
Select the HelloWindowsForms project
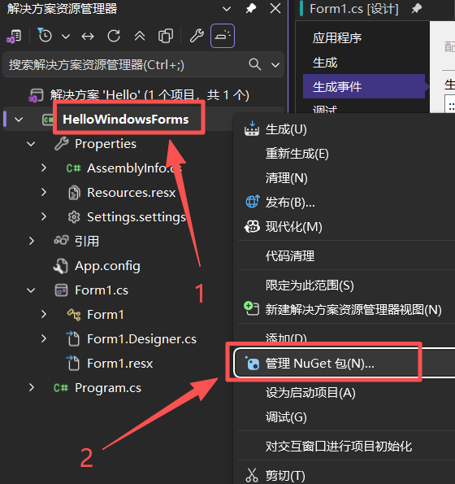click(x=125, y=120)
